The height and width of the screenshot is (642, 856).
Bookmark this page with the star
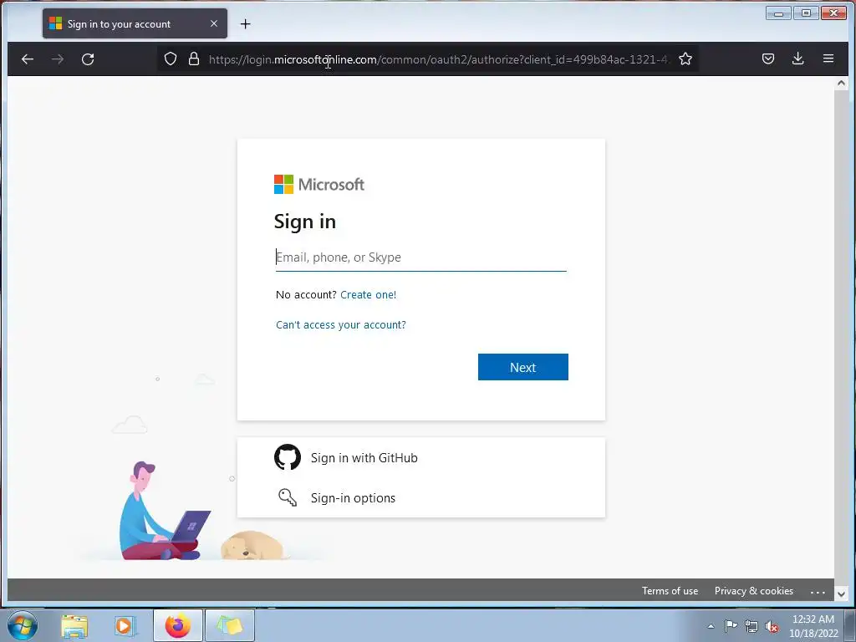tap(685, 59)
